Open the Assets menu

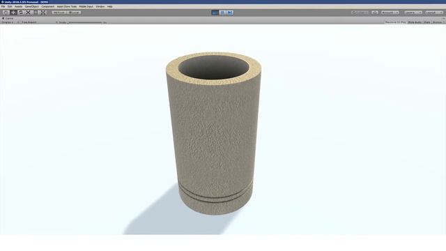point(18,6)
